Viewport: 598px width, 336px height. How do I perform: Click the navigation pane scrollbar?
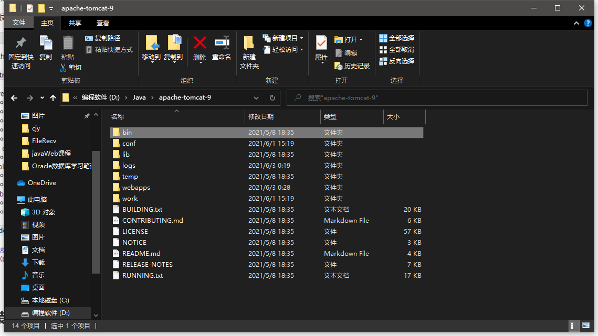(x=96, y=212)
